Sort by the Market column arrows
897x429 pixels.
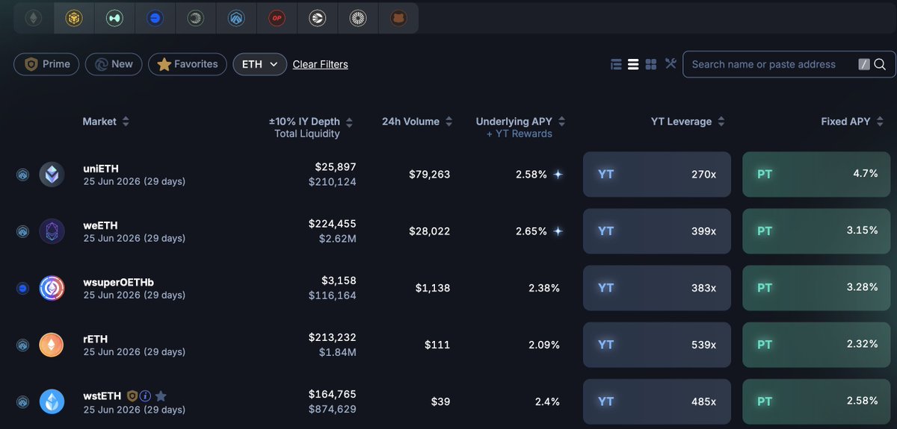pyautogui.click(x=126, y=122)
